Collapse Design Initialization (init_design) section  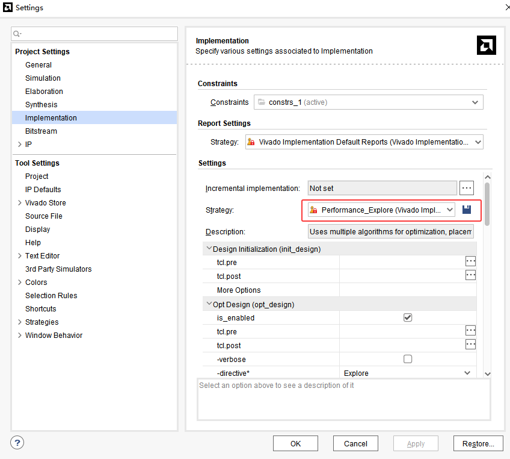coord(209,249)
